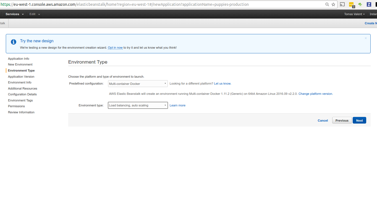
Task: Go to Additional Resources step
Action: point(22,88)
